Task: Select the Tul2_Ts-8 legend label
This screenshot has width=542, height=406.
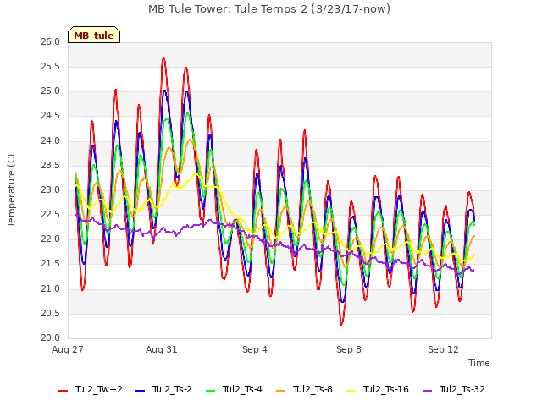Action: click(x=312, y=389)
